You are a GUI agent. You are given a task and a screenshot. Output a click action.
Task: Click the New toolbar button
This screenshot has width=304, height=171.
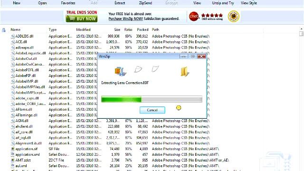point(17,3)
